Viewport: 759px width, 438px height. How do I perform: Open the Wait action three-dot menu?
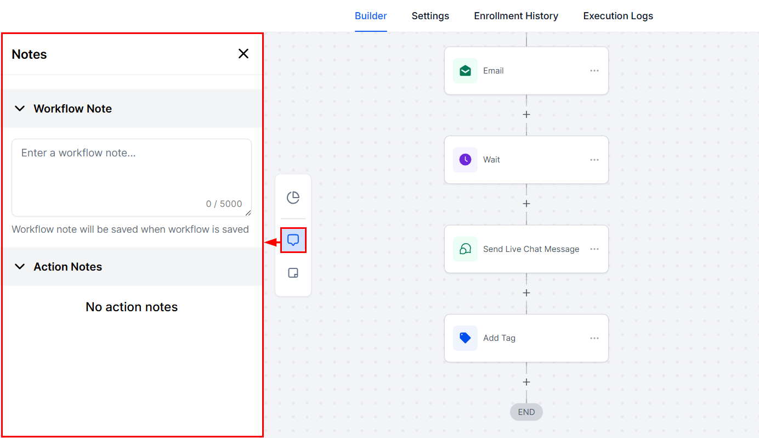click(x=594, y=160)
